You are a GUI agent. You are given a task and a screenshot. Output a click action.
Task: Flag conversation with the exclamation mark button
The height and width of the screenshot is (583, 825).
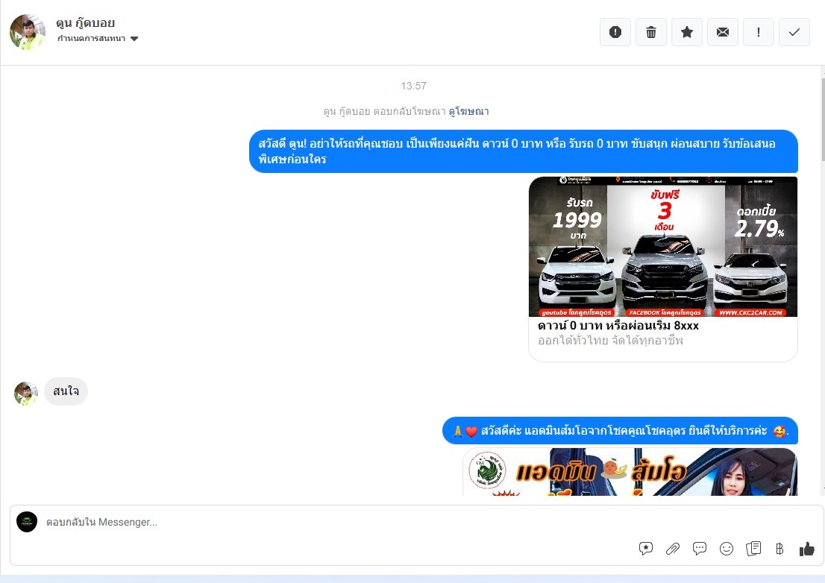759,32
